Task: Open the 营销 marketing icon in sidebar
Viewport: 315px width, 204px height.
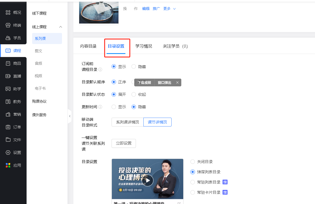Action: tap(8, 114)
